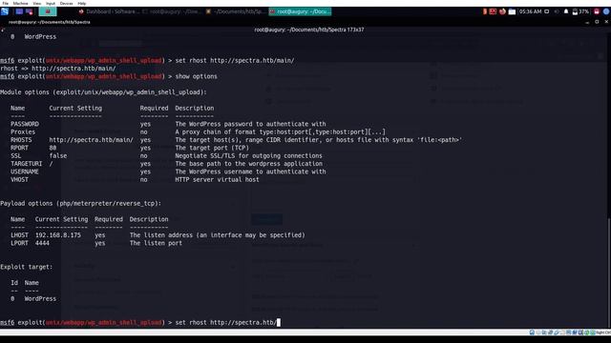Click the blue applications menu icon in panel
The width and height of the screenshot is (611, 343).
tap(5, 11)
